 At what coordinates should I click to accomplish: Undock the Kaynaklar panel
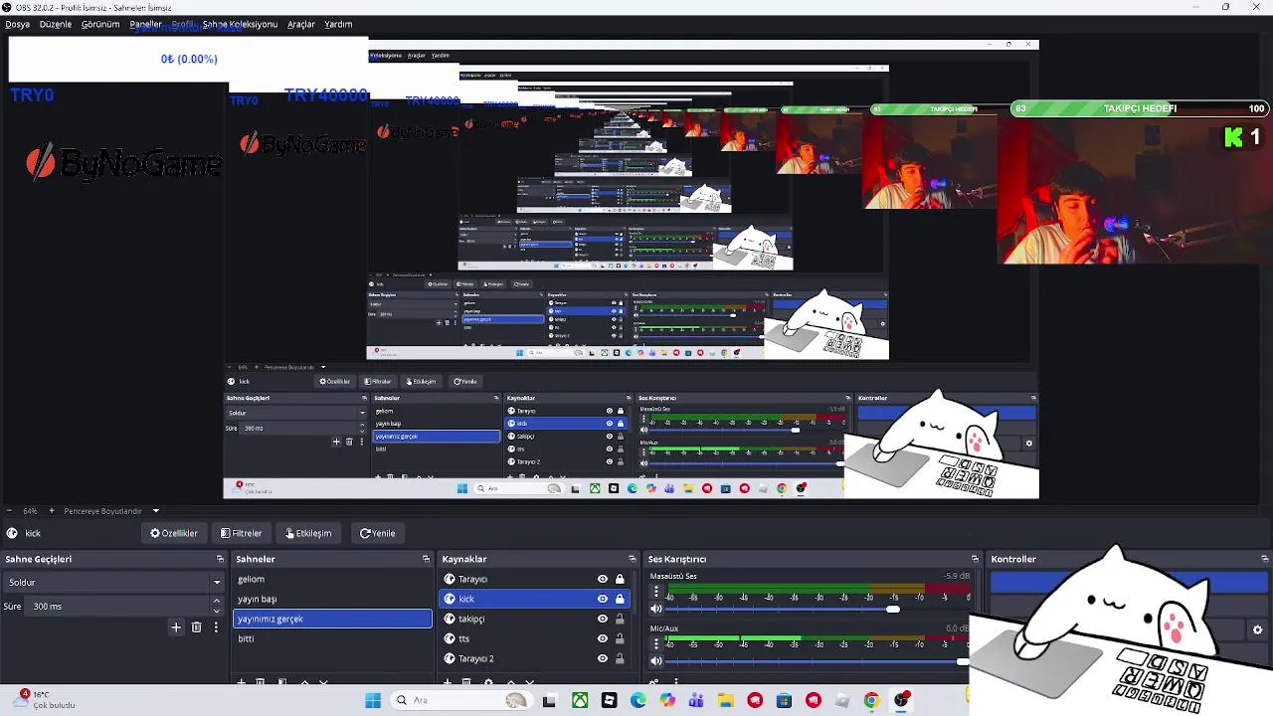(632, 559)
